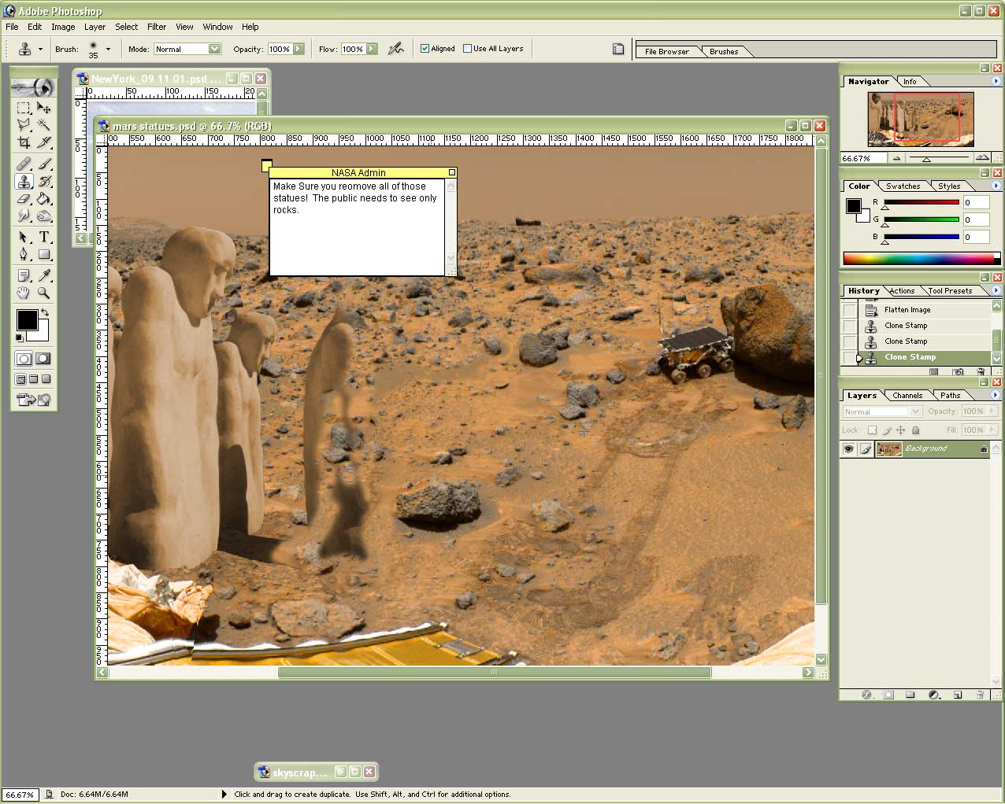Choose the Eyedropper tool
Image resolution: width=1005 pixels, height=804 pixels.
(x=44, y=275)
